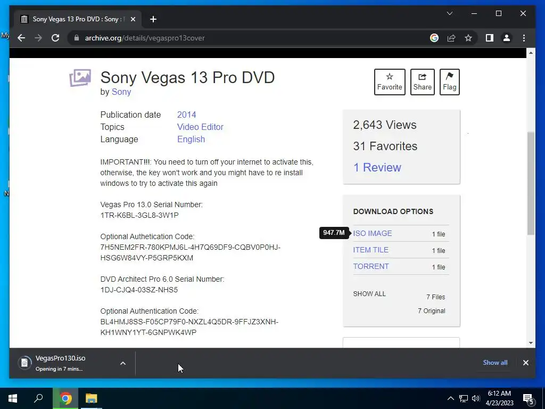
Task: Click the 2,643 Views text
Action: (385, 125)
